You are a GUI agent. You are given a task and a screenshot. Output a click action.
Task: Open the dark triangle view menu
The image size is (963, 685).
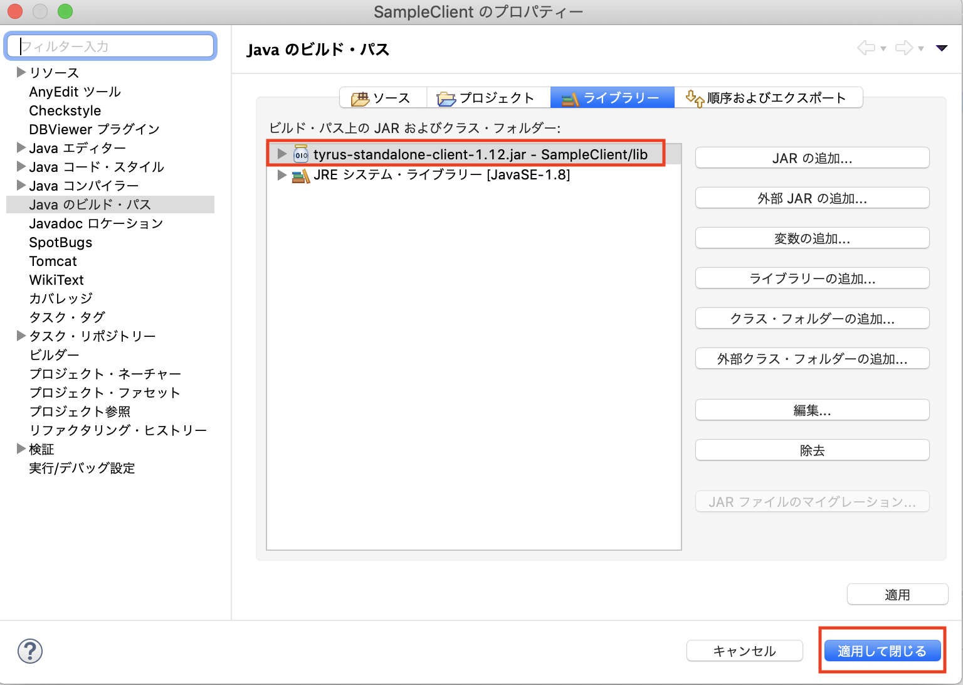coord(942,48)
